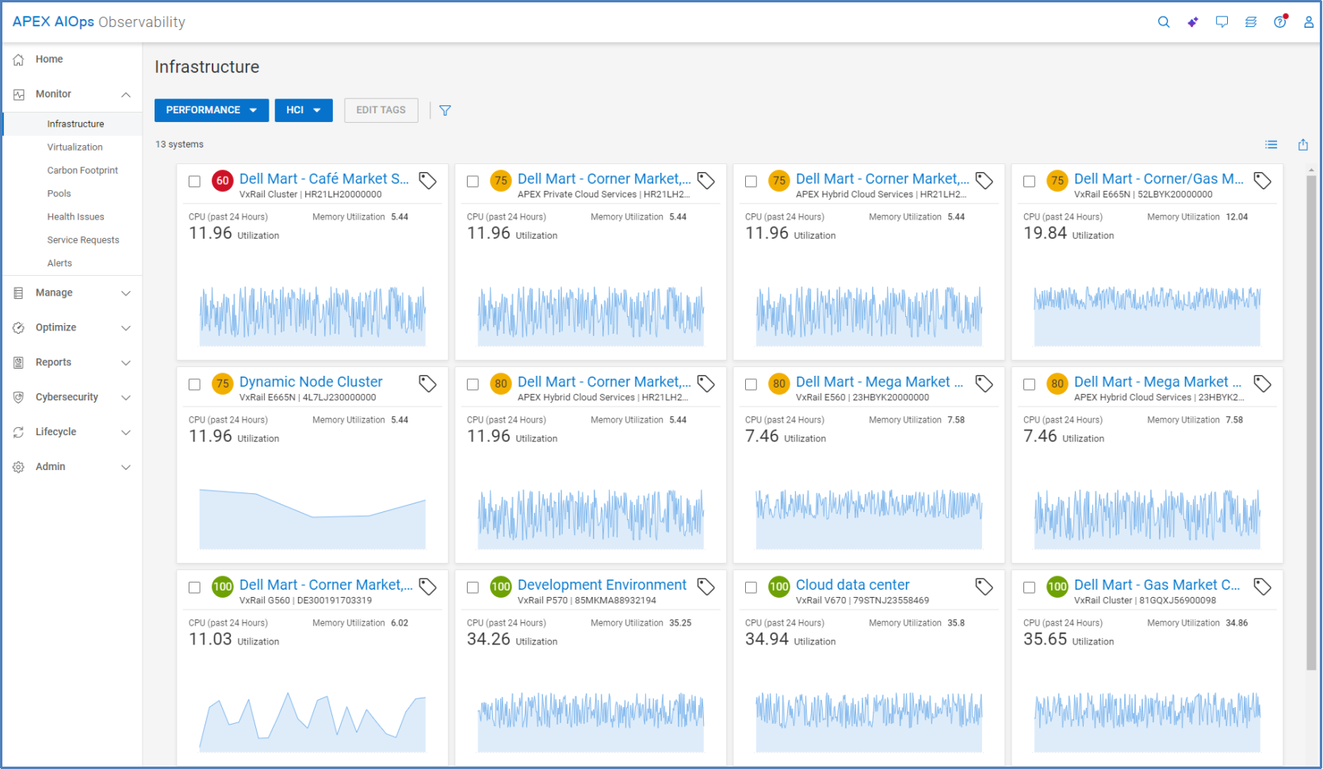Image resolution: width=1323 pixels, height=769 pixels.
Task: Select checkbox for Corner Market VxRail G560 card
Action: [194, 587]
